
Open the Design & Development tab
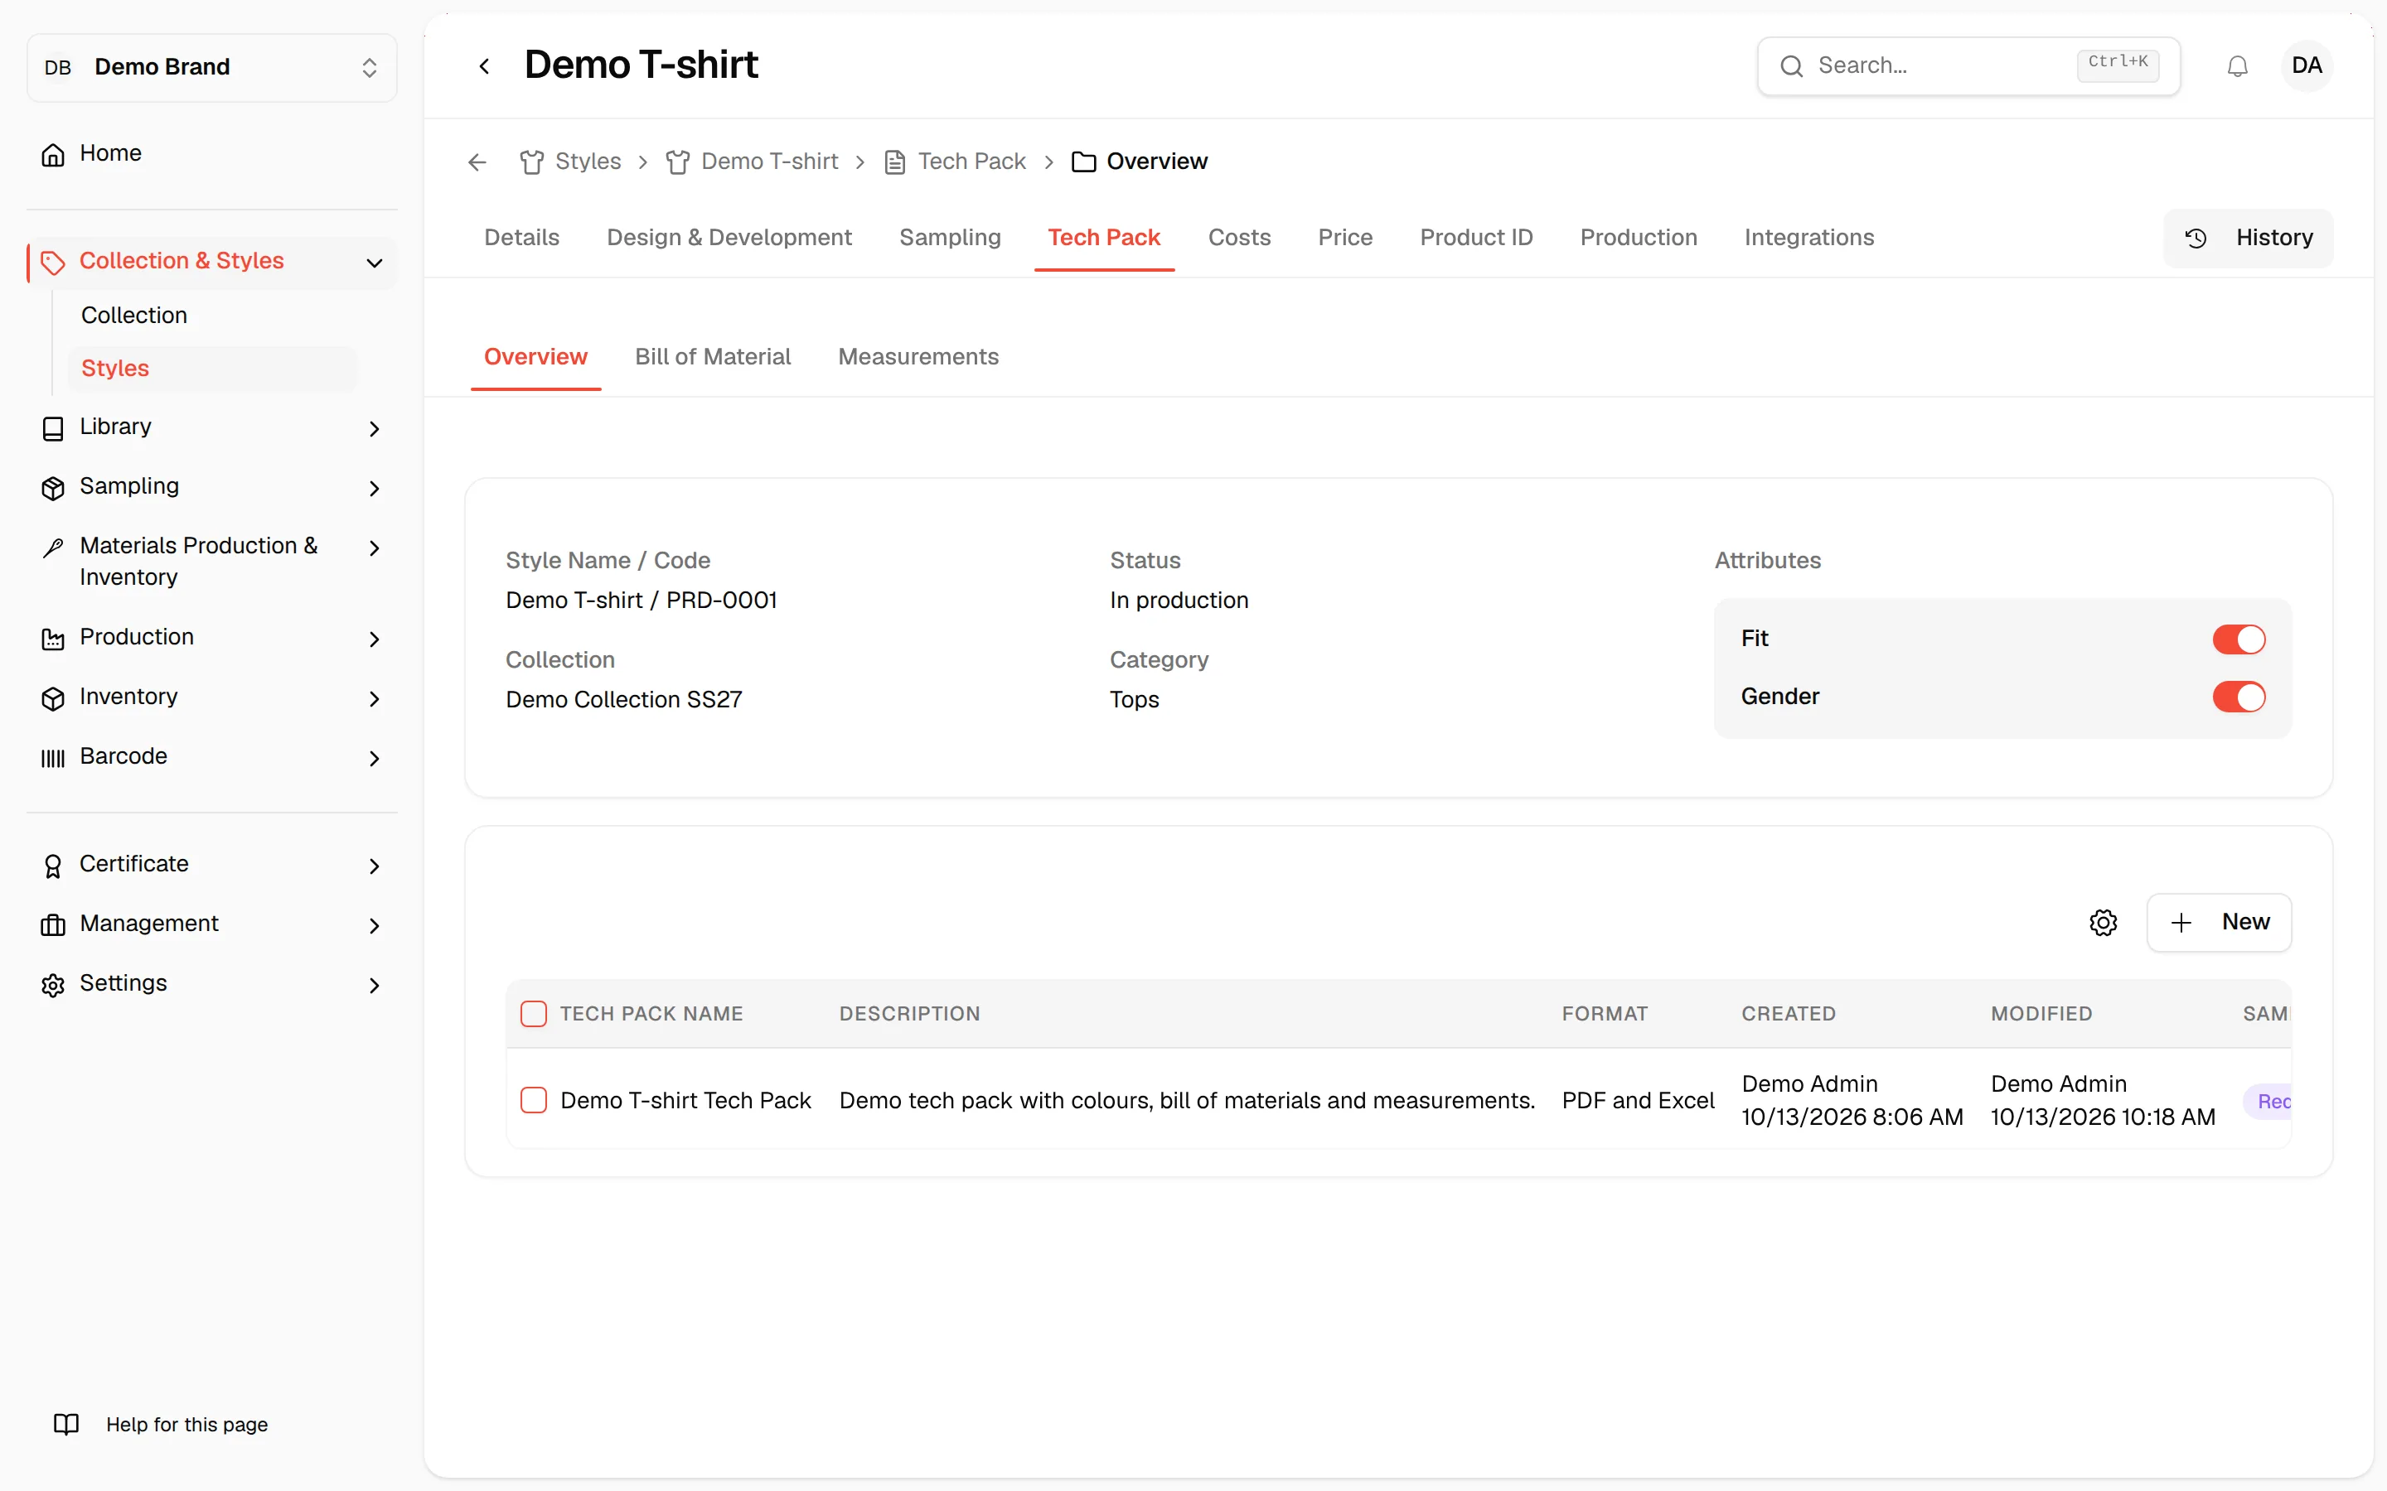(729, 238)
